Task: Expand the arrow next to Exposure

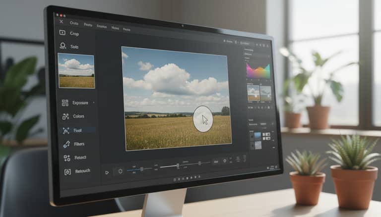Action: [94, 103]
